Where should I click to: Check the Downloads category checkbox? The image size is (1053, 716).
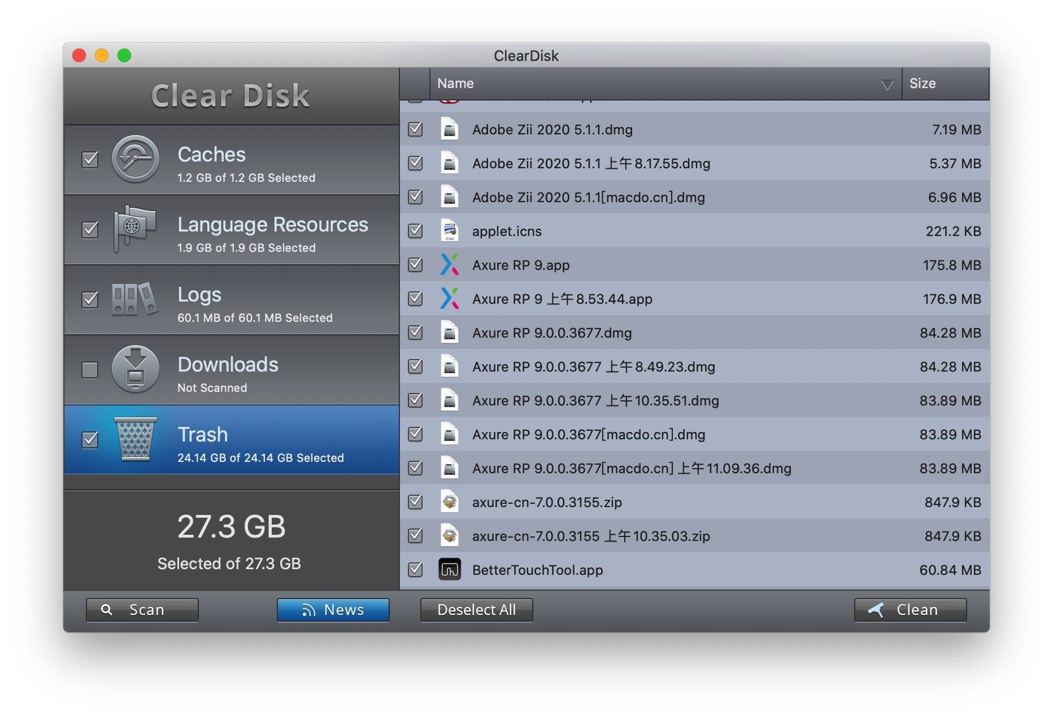(x=90, y=370)
